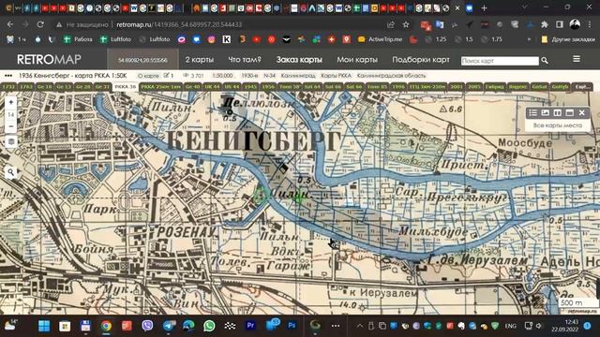
Task: Show hidden bookmarks chevron
Action: coord(529,39)
